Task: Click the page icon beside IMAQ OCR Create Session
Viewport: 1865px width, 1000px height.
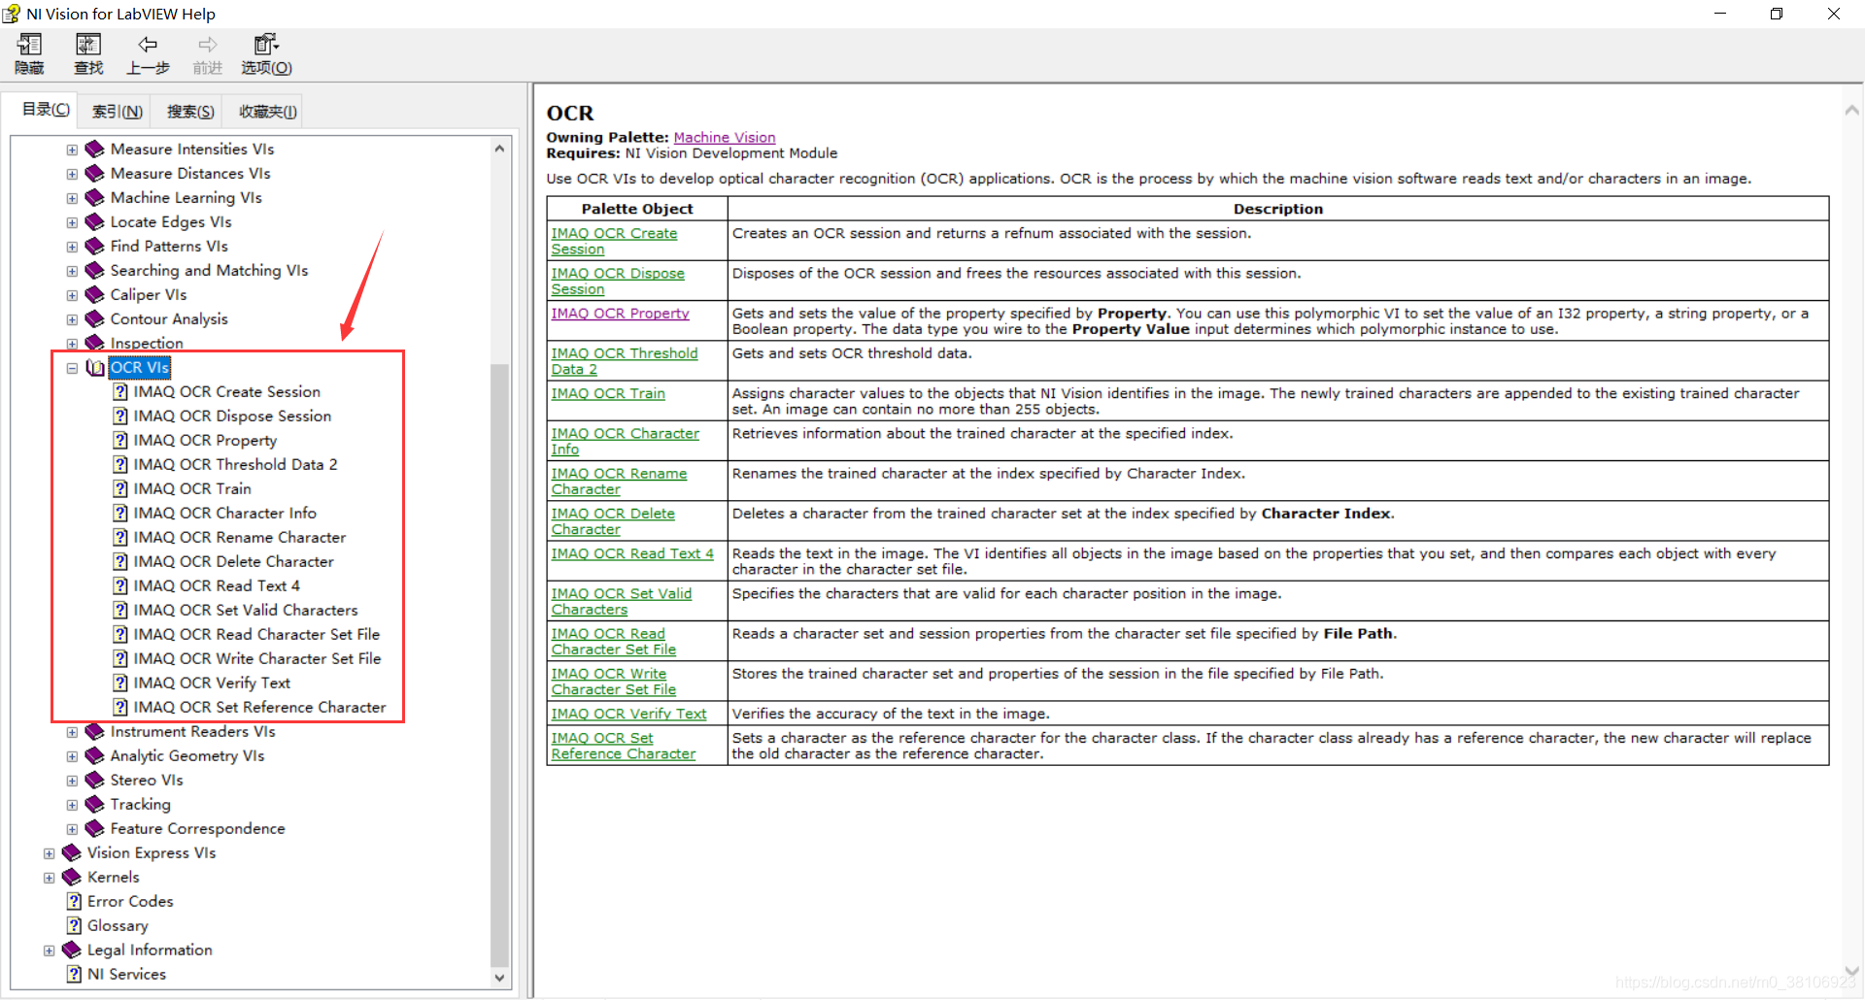Action: point(120,391)
